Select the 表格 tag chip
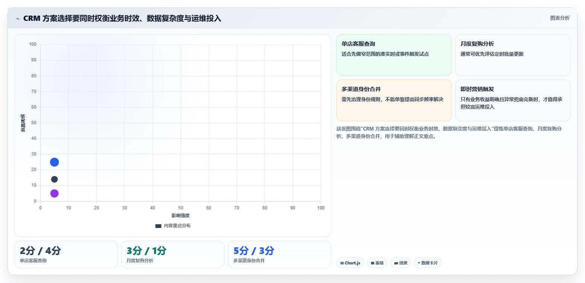This screenshot has width=585, height=283. click(377, 263)
